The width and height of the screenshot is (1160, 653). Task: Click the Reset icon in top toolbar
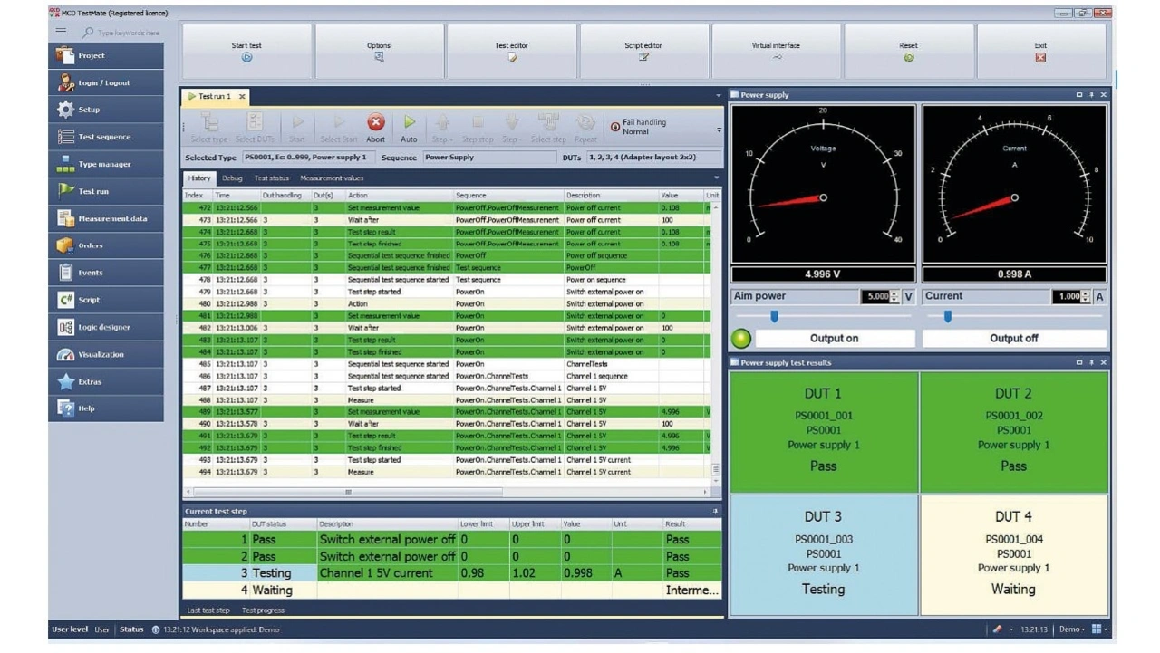pyautogui.click(x=908, y=57)
